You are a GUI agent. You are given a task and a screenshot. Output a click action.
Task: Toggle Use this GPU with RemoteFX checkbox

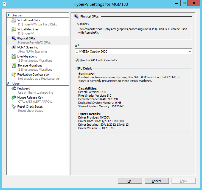[x=77, y=60]
